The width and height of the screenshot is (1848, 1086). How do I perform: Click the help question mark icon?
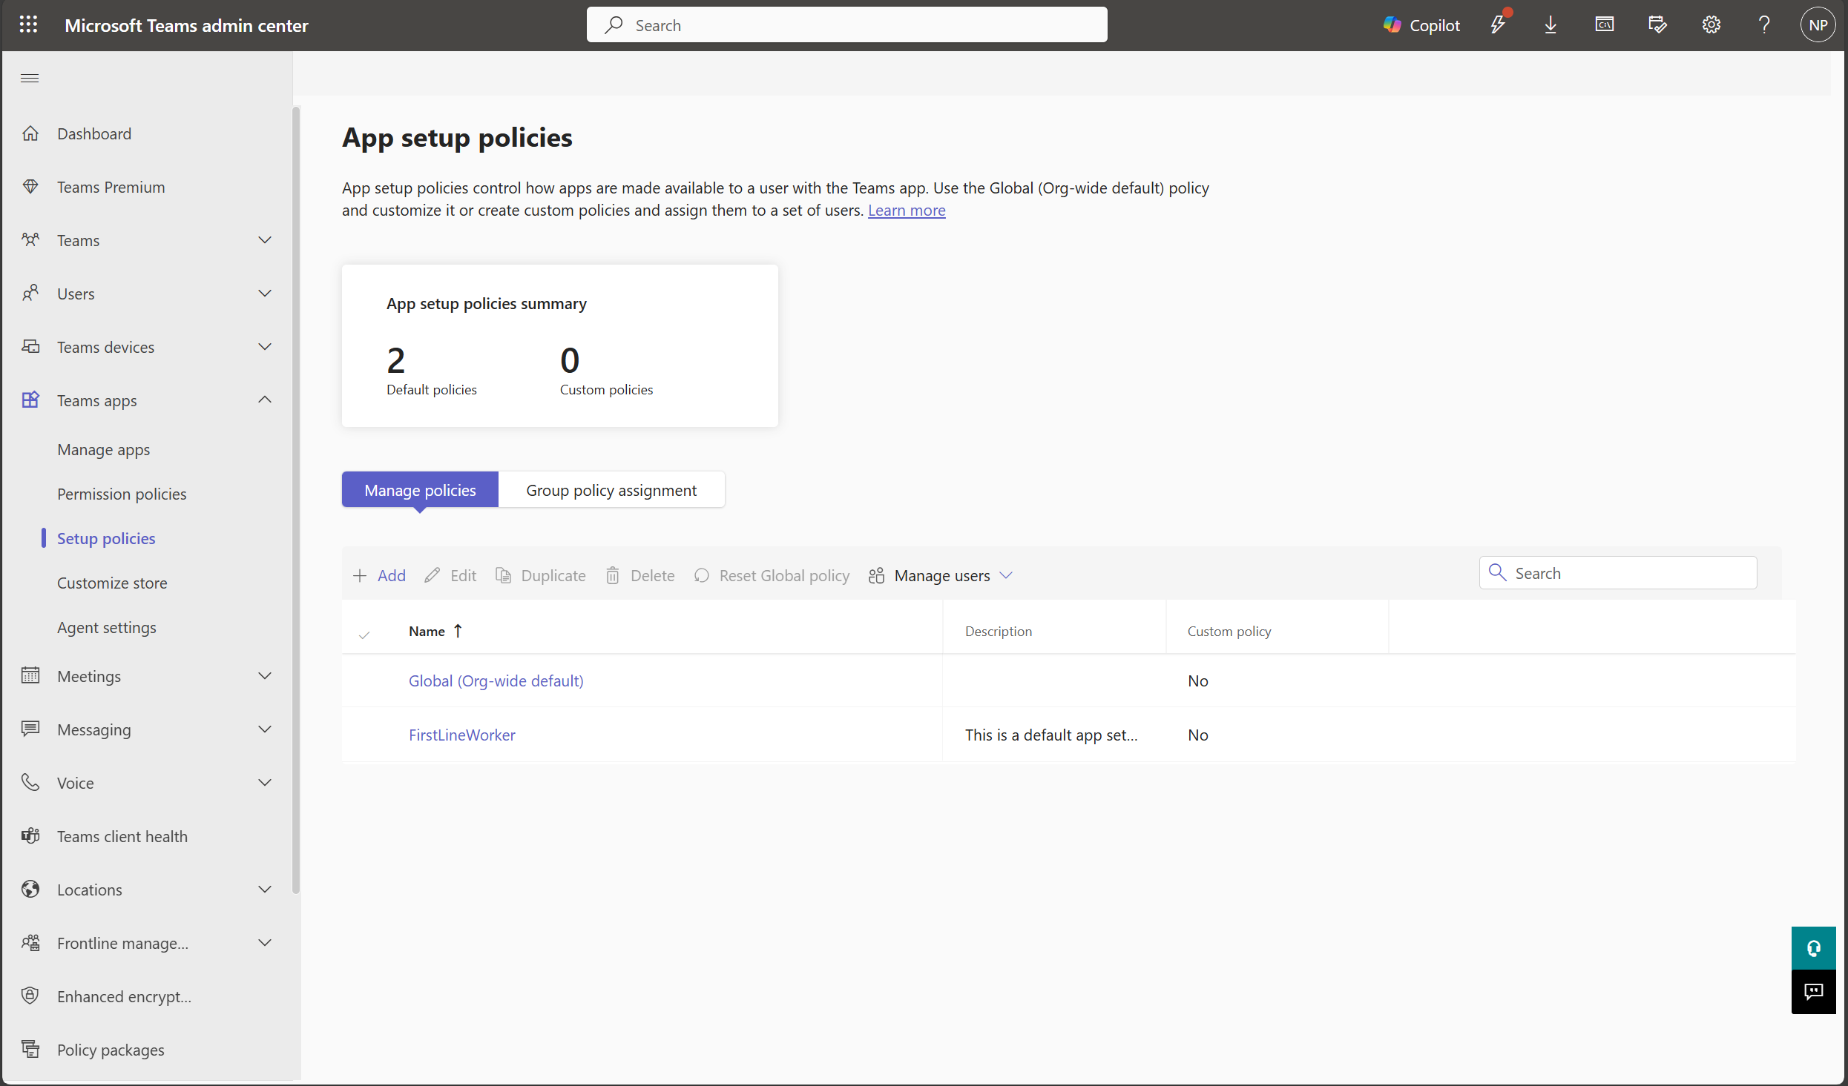point(1764,25)
